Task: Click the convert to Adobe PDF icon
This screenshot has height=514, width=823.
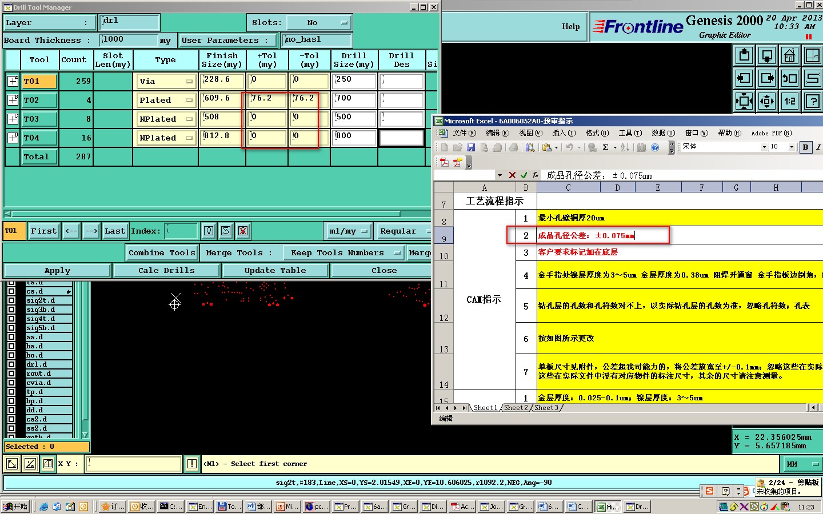Action: (x=444, y=162)
